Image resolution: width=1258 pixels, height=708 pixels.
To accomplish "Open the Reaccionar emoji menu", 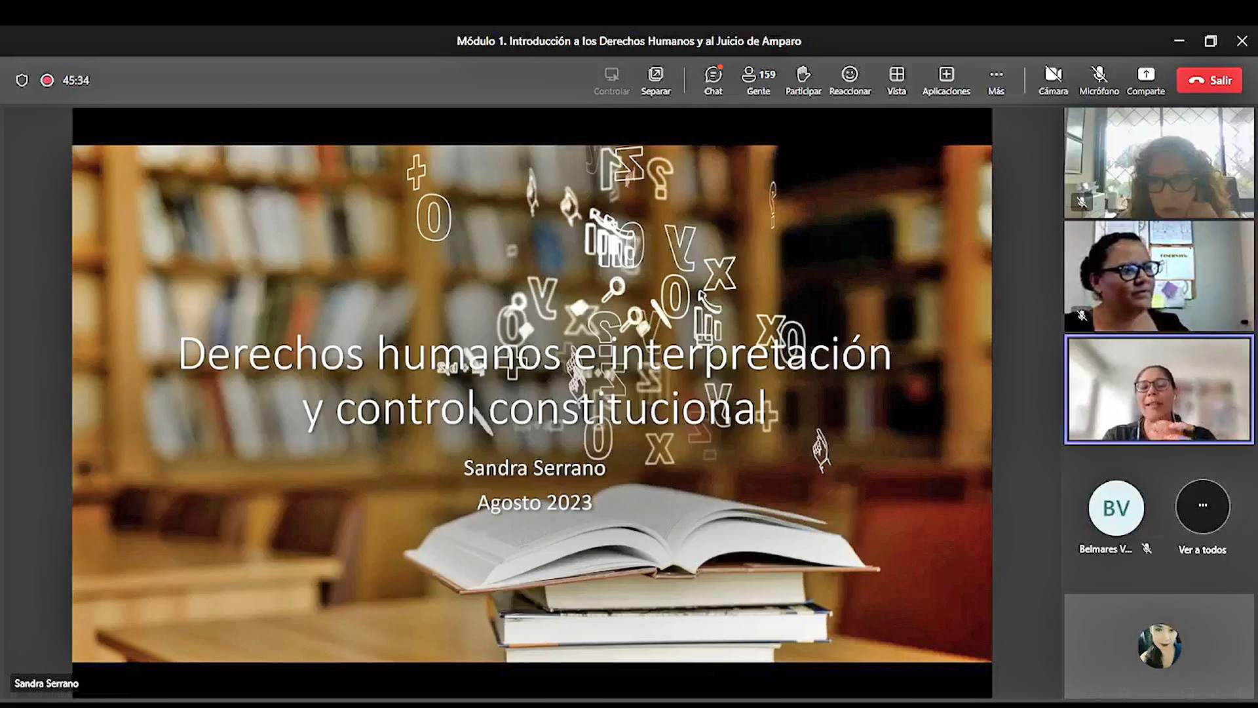I will pos(850,81).
